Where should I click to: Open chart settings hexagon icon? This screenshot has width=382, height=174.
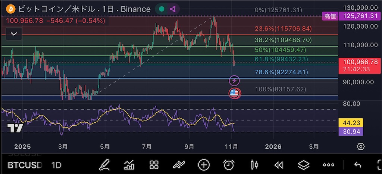click(x=361, y=146)
